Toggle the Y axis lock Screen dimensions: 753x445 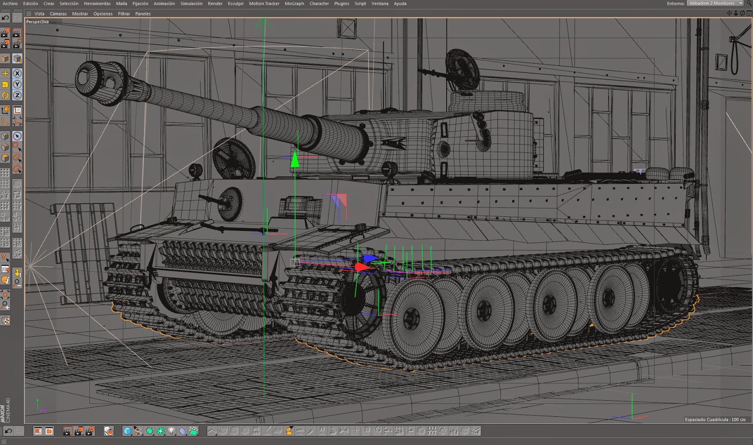click(x=18, y=85)
